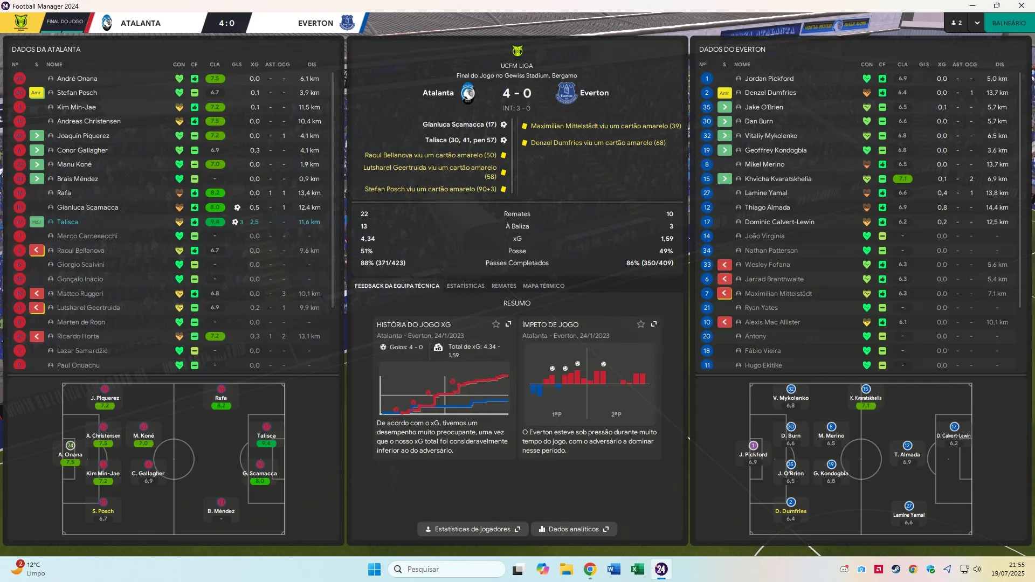Click the substitution-on arrow for Khvicha Kvaratskhelia
1035x582 pixels.
point(724,179)
